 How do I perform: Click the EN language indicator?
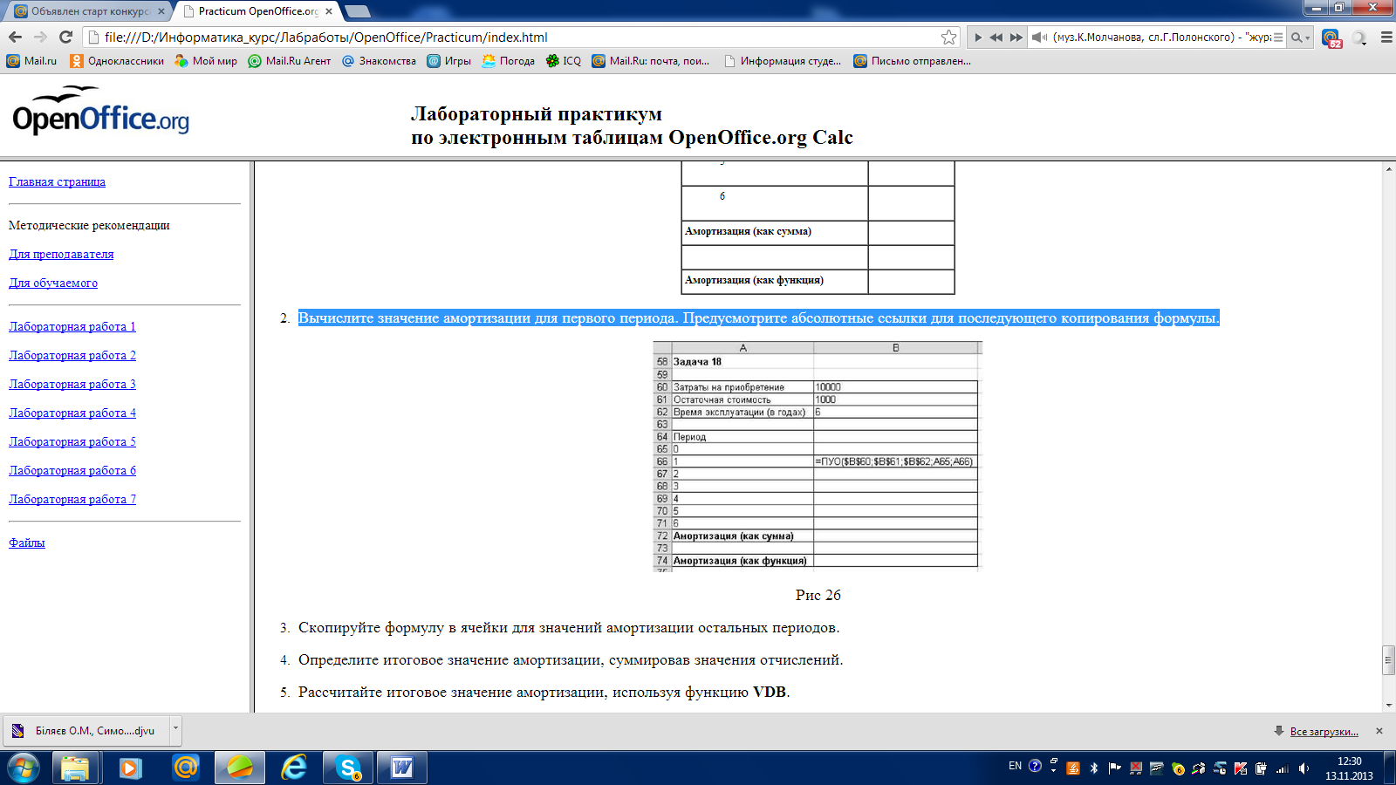click(x=1015, y=766)
